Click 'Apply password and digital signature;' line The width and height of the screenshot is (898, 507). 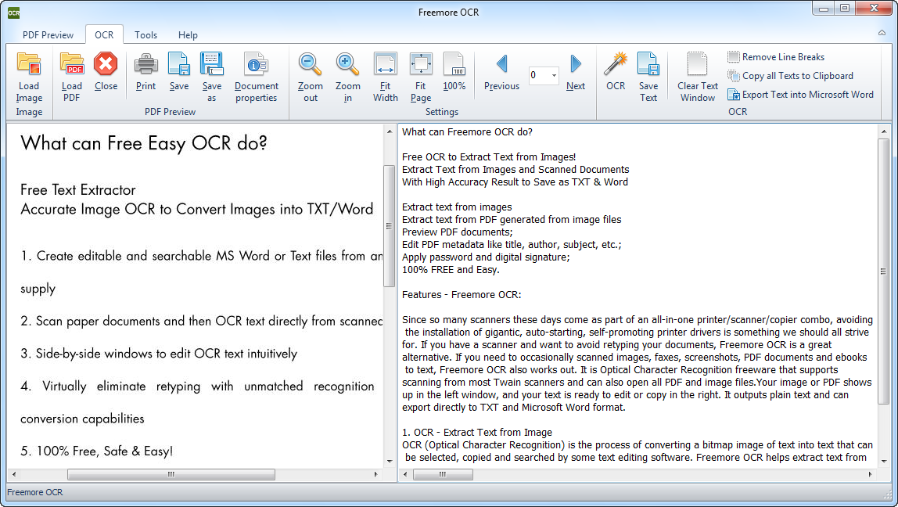click(487, 257)
